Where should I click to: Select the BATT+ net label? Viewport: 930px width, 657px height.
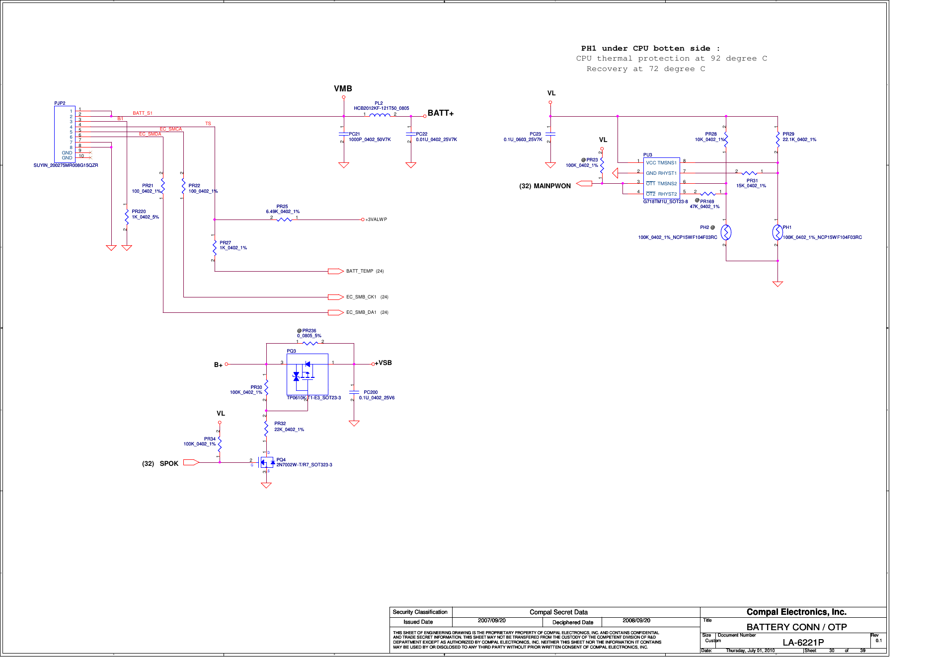click(441, 113)
